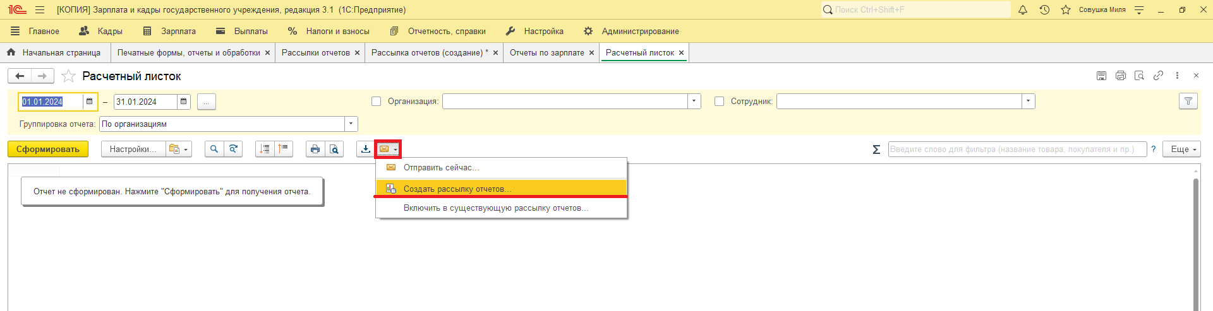Viewport: 1213px width, 311px height.
Task: Open the Настройки... button
Action: (x=133, y=150)
